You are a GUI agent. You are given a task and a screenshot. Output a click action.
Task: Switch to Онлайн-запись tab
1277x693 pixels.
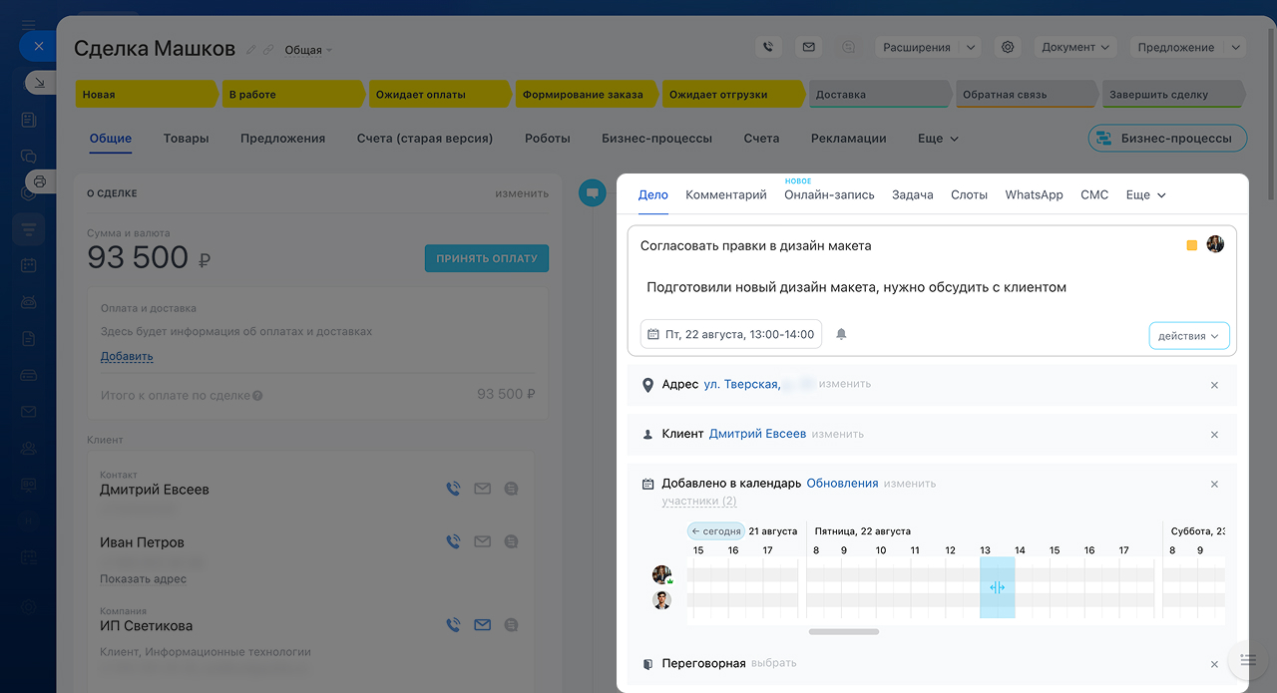click(829, 195)
